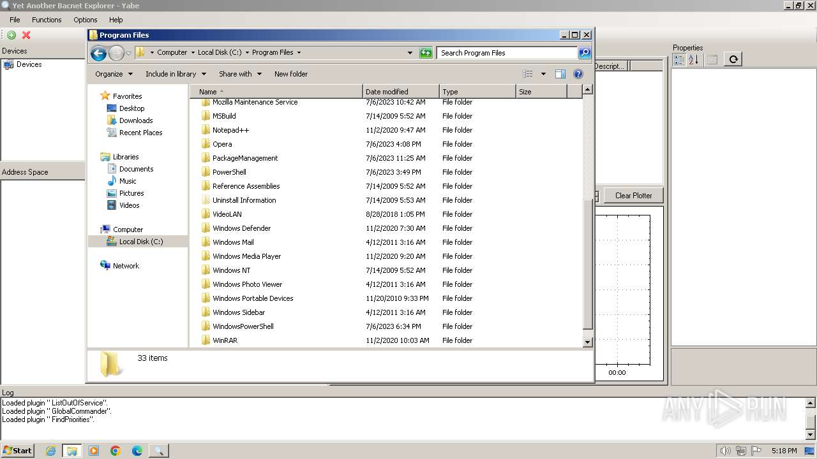
Task: Click the Search Program Files field
Action: coord(507,53)
